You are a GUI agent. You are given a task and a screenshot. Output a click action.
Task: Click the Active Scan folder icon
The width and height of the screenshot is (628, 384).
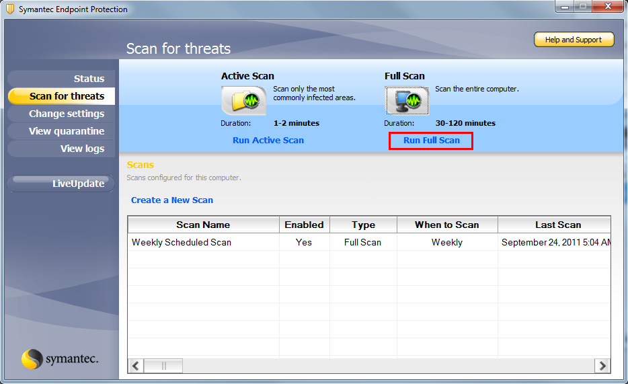tap(244, 100)
